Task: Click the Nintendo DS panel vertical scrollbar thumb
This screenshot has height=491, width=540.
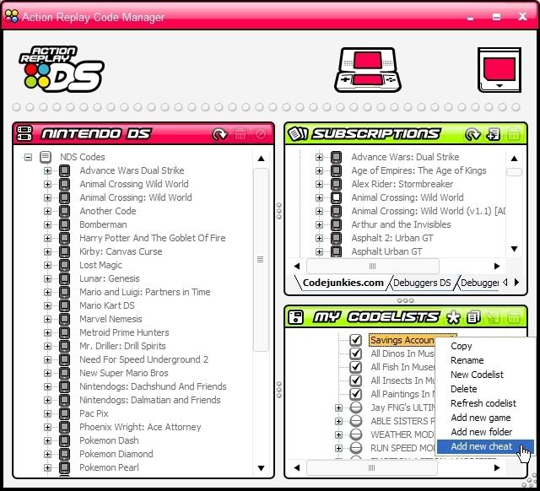Action: (x=261, y=260)
